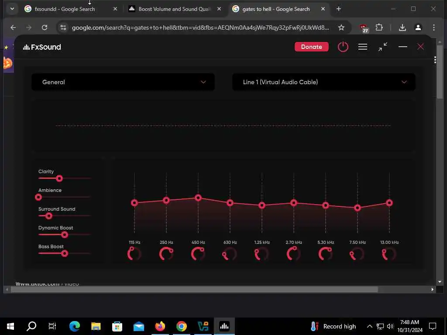Image resolution: width=447 pixels, height=335 pixels.
Task: Open the FxSound hamburger menu
Action: (x=363, y=47)
